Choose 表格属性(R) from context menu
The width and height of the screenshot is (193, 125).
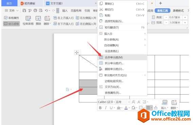point(122,93)
